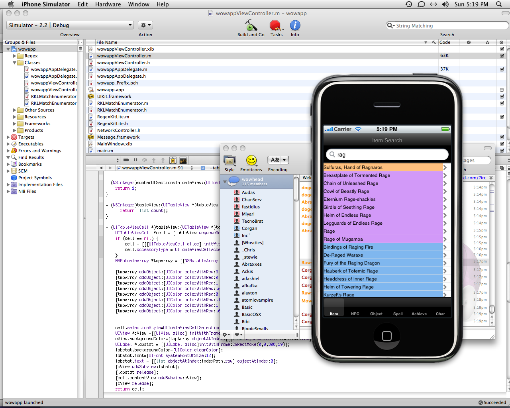Click the red Tasks stop icon

pyautogui.click(x=275, y=25)
